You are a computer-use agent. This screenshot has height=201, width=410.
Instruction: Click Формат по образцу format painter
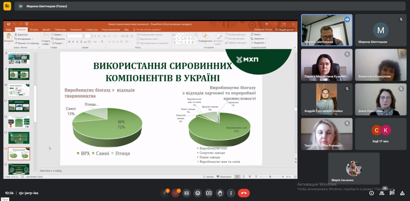[27, 43]
